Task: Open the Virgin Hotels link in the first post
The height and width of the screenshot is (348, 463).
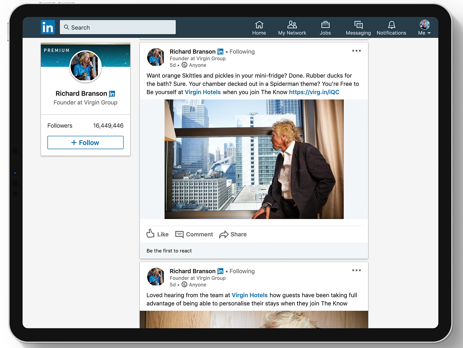Action: (203, 92)
